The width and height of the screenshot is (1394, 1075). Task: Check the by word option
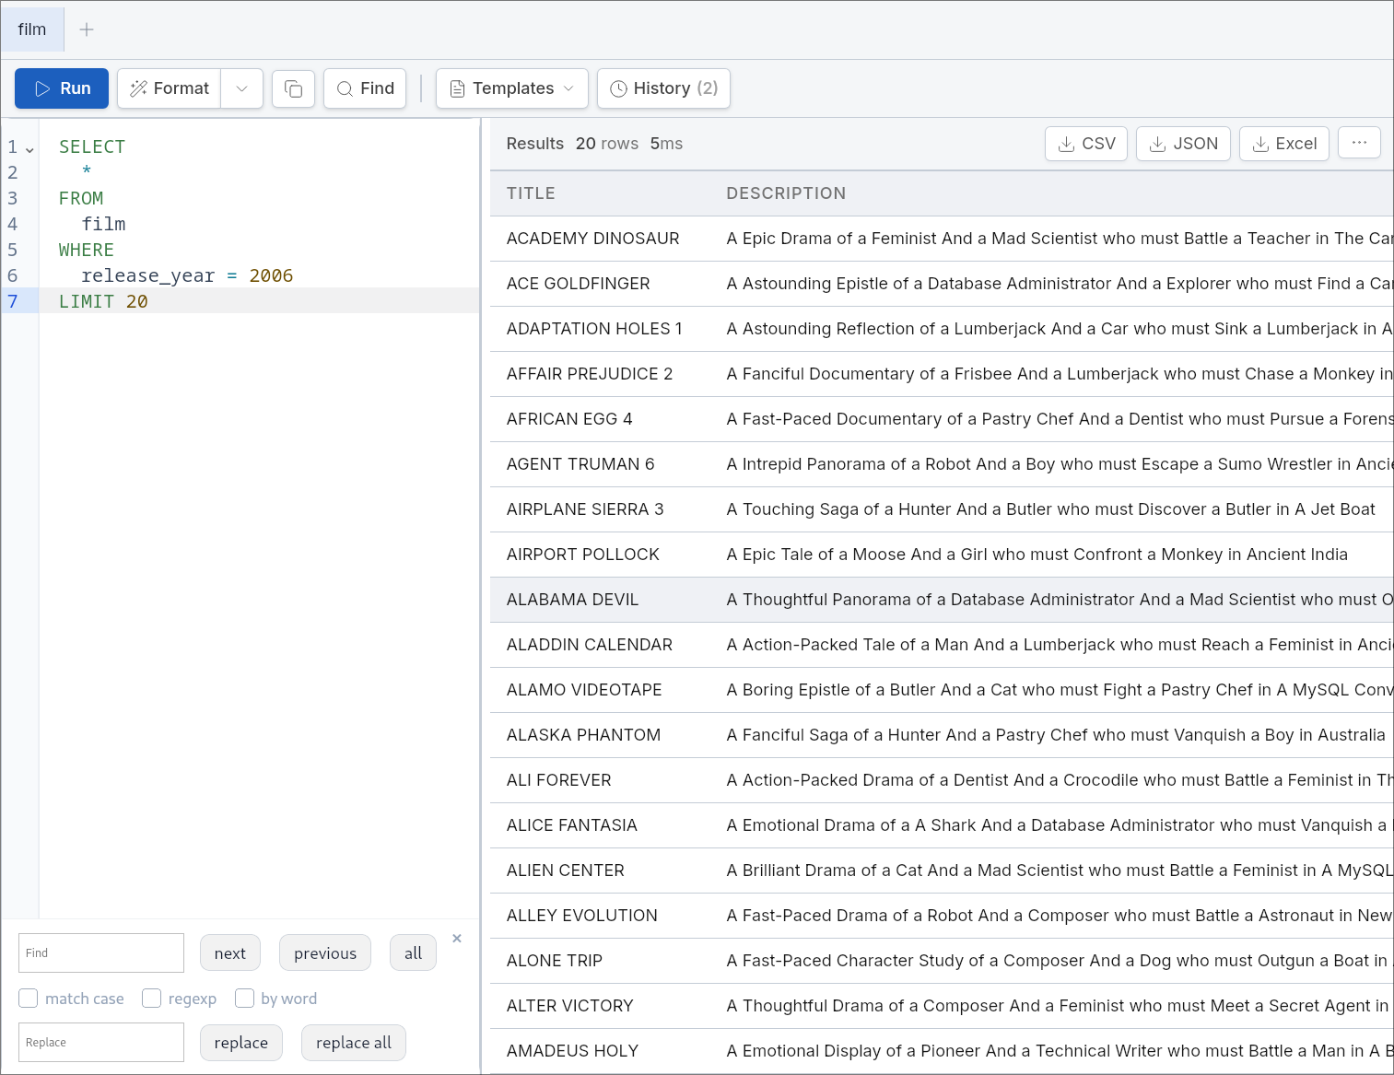(245, 999)
